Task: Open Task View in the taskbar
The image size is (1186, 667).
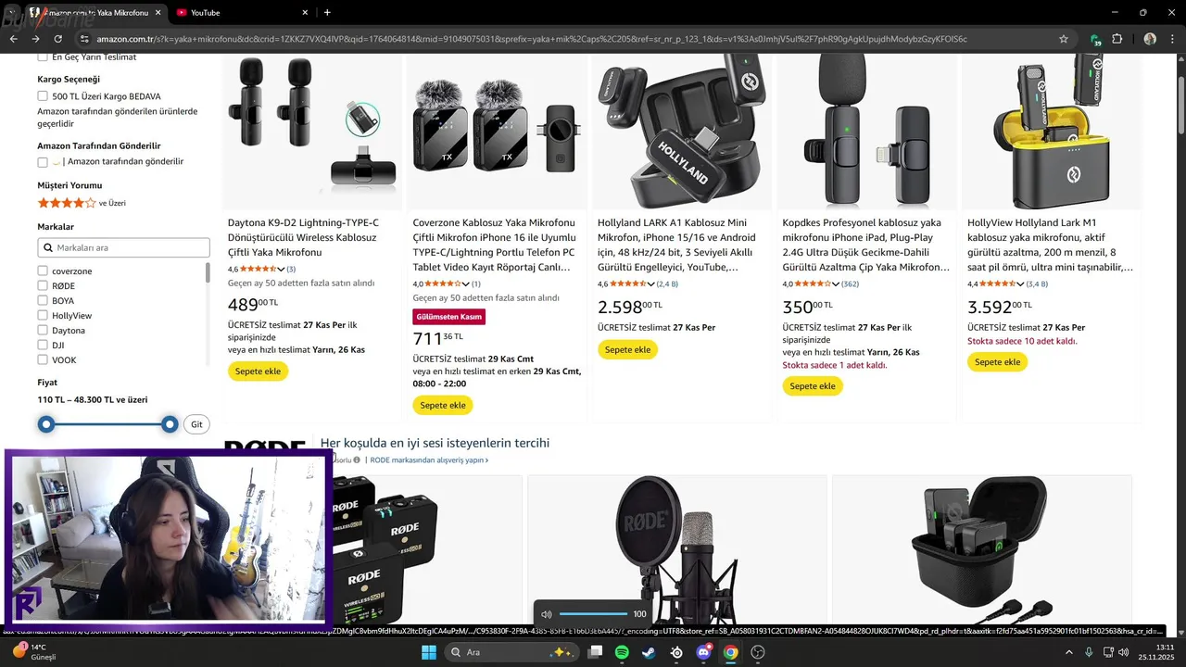Action: 596,652
